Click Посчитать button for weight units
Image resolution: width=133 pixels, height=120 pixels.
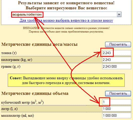[118, 45]
